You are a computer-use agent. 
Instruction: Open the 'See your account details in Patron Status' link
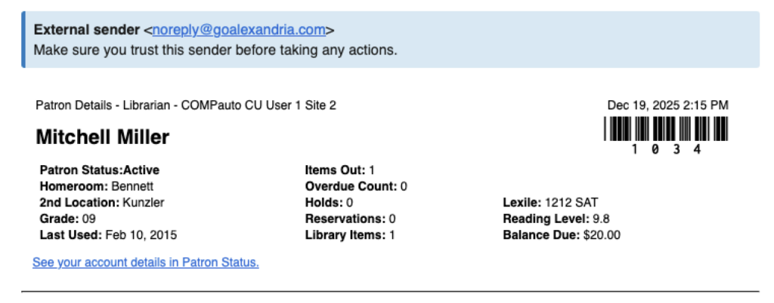click(x=146, y=262)
